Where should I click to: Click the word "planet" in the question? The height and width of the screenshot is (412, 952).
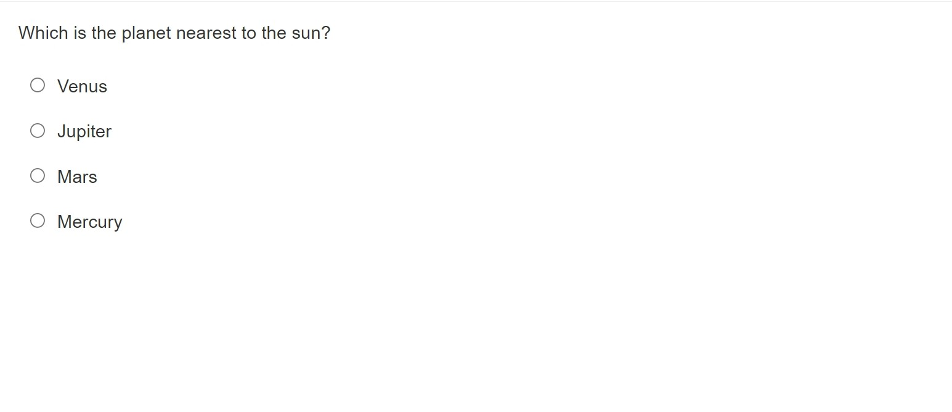pos(146,33)
